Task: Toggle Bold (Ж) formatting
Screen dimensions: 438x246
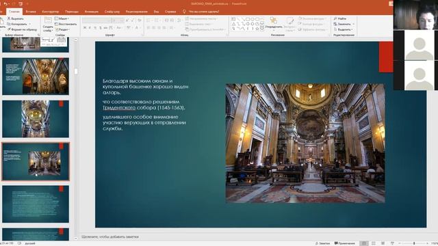Action: click(85, 28)
